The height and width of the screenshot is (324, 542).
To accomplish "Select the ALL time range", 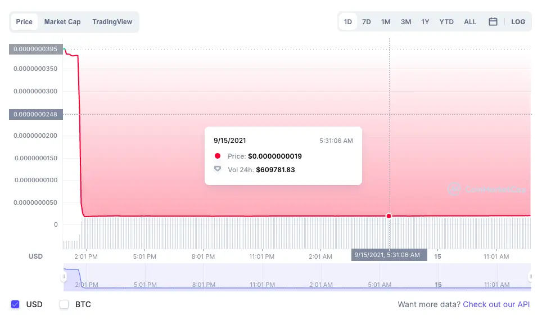I will (470, 22).
